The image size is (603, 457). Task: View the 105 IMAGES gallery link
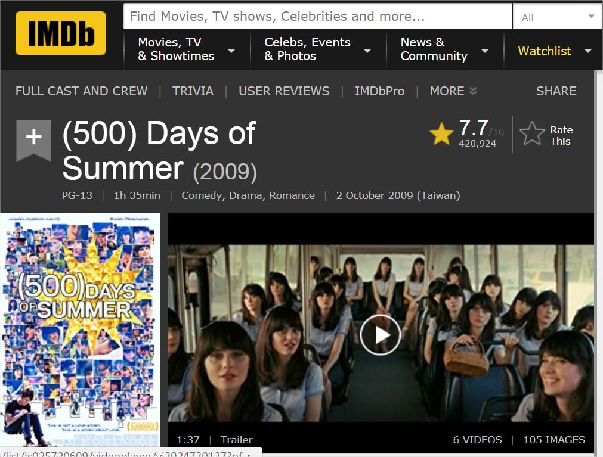(554, 440)
